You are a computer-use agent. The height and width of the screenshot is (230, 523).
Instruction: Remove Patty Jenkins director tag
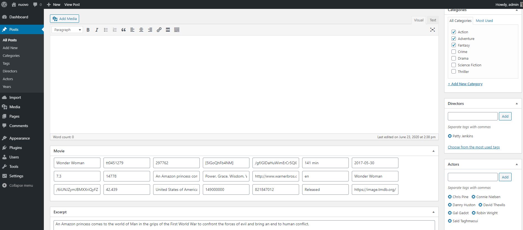[x=450, y=136]
